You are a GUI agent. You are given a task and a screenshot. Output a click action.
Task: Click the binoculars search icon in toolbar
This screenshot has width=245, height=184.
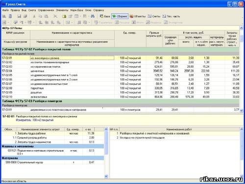point(93,16)
